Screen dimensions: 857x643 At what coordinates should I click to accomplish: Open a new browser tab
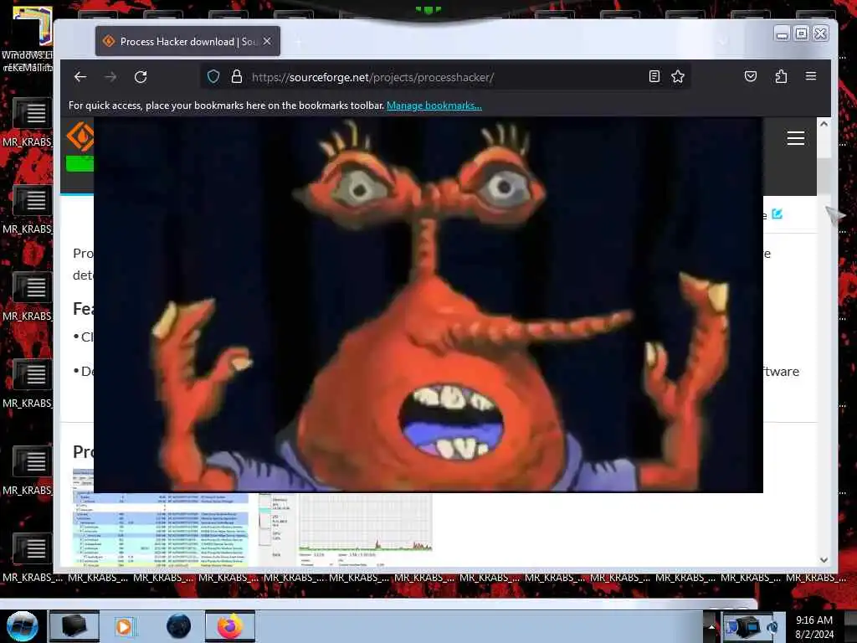pyautogui.click(x=298, y=42)
